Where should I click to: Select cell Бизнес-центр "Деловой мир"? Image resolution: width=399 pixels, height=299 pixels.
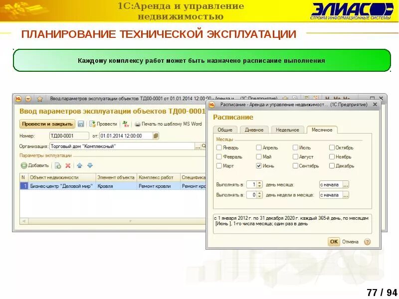click(x=62, y=186)
